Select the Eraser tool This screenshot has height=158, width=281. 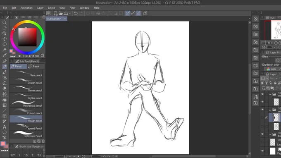(5, 88)
